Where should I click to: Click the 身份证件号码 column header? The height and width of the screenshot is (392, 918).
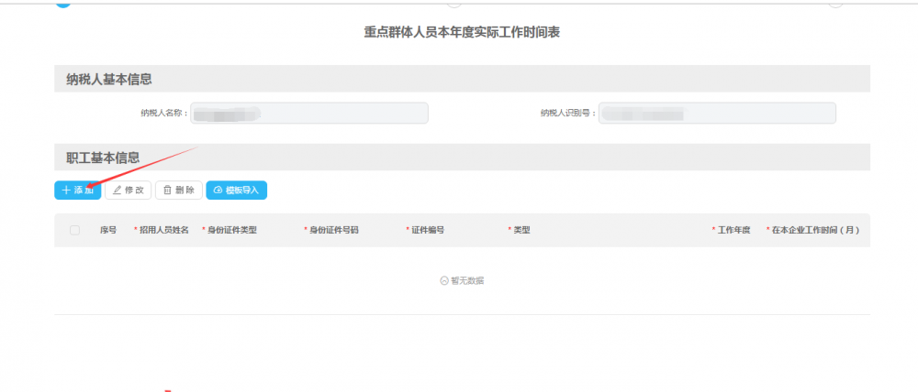(333, 230)
